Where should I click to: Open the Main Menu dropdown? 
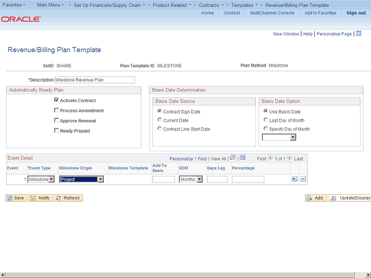point(50,5)
